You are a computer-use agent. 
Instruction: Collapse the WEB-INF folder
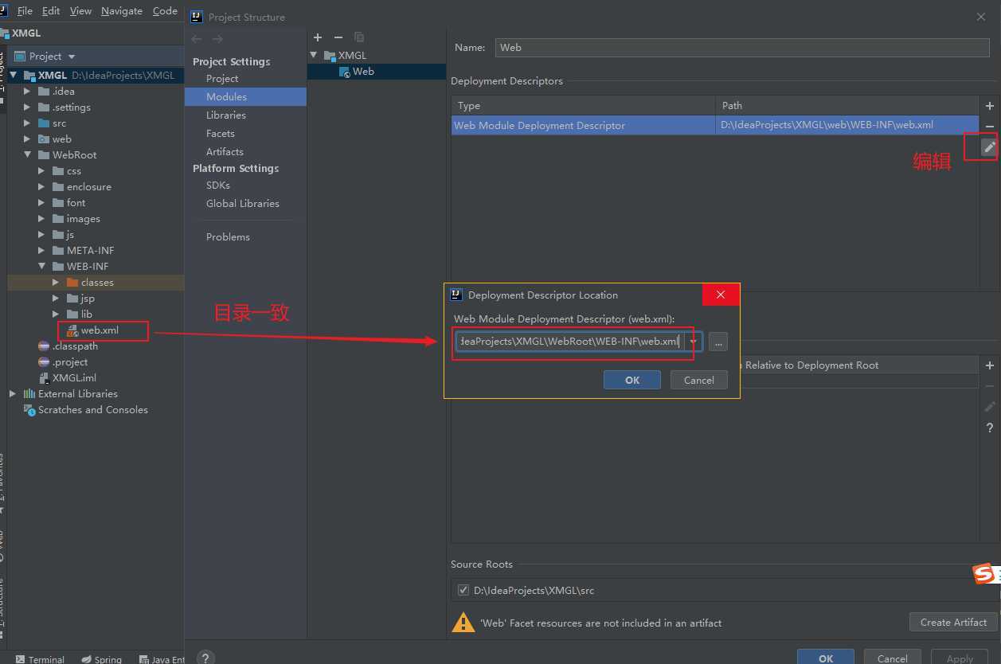(42, 267)
